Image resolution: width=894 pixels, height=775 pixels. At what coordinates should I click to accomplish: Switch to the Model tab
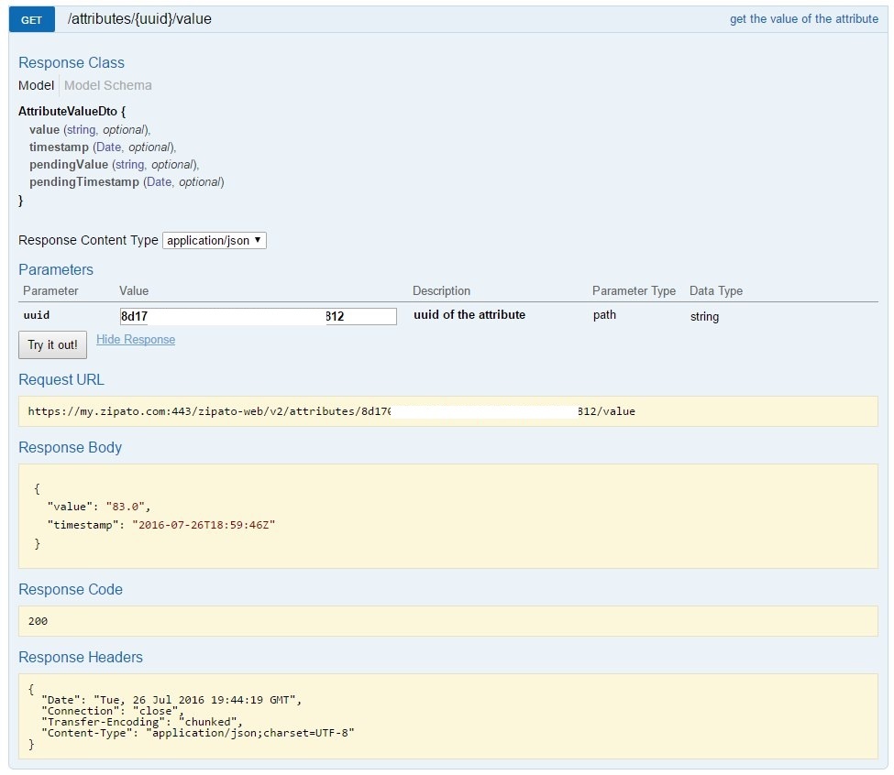36,85
